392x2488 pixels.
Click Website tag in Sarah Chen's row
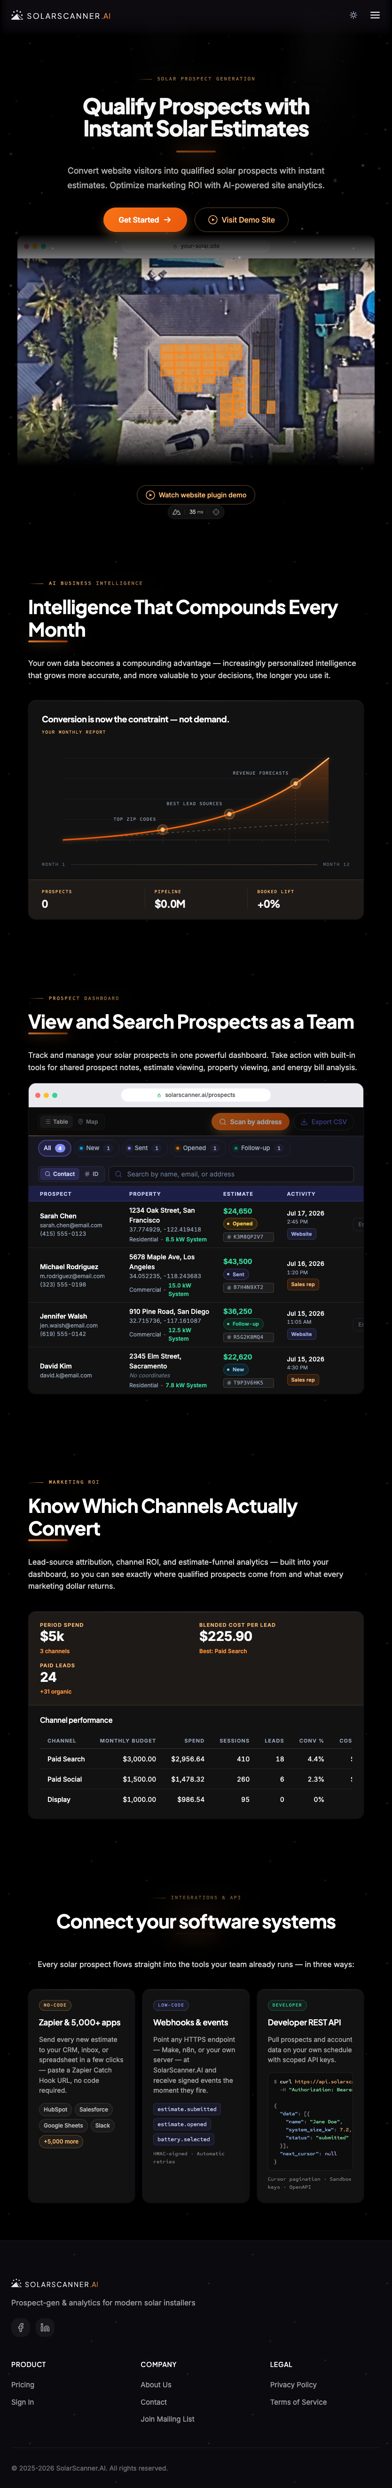(301, 1233)
